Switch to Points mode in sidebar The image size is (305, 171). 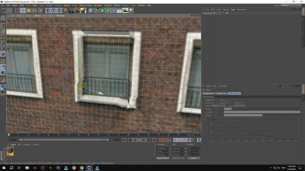(3, 43)
